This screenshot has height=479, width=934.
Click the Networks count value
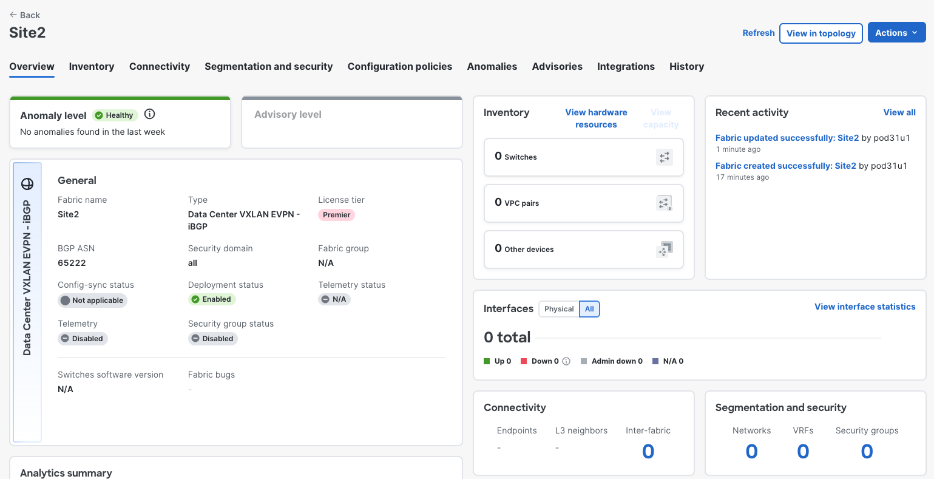tap(751, 452)
